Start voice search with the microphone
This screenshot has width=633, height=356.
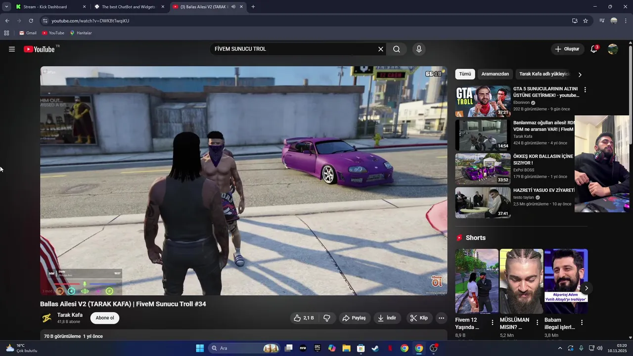[419, 49]
